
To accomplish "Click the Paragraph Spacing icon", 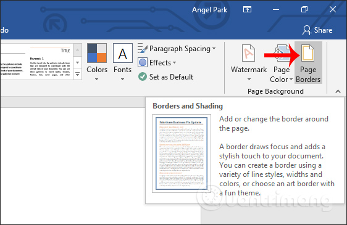I will (x=142, y=49).
